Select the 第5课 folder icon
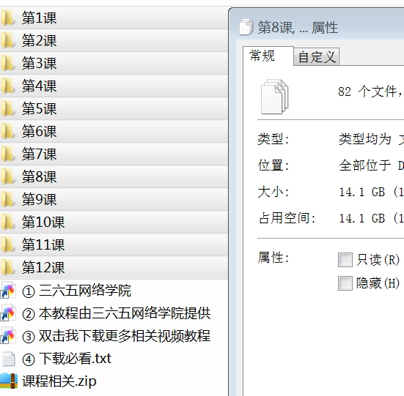 tap(7, 108)
